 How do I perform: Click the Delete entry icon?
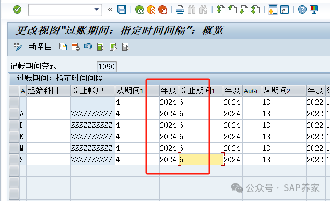pos(75,46)
